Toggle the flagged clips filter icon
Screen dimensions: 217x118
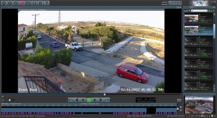click(189, 11)
